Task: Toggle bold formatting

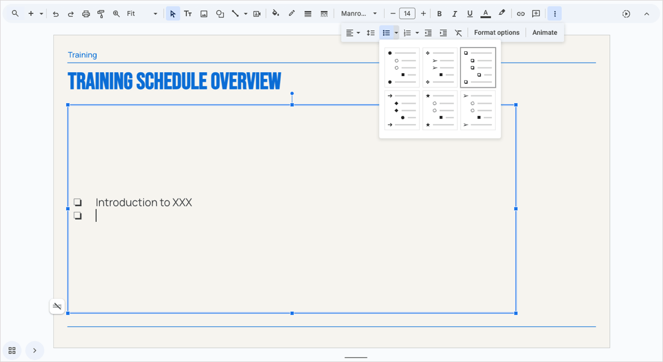Action: point(439,14)
